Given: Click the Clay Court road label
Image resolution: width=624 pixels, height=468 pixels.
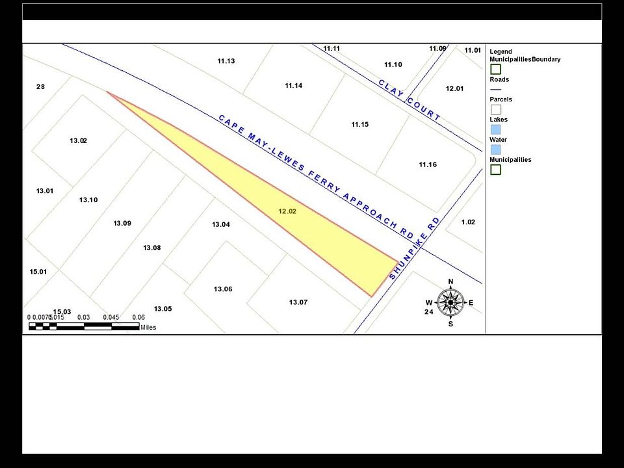Looking at the screenshot, I should click(x=409, y=99).
